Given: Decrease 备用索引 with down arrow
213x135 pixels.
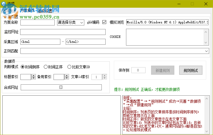Looking at the screenshot, I should point(67,78).
